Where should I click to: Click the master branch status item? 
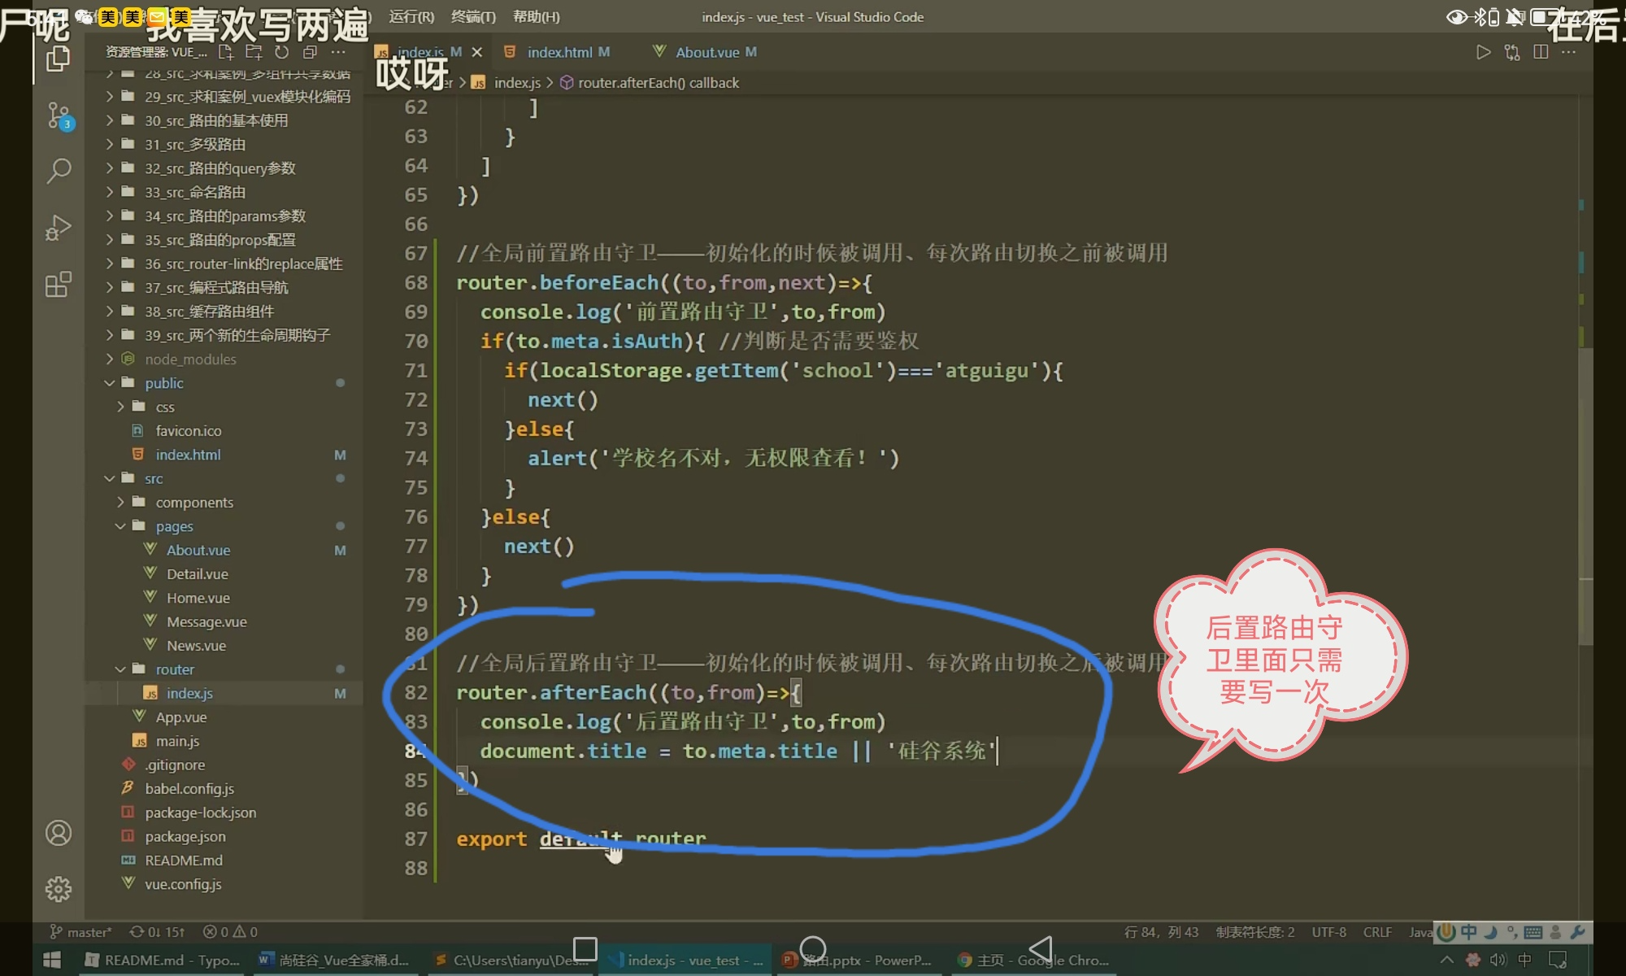[x=81, y=932]
